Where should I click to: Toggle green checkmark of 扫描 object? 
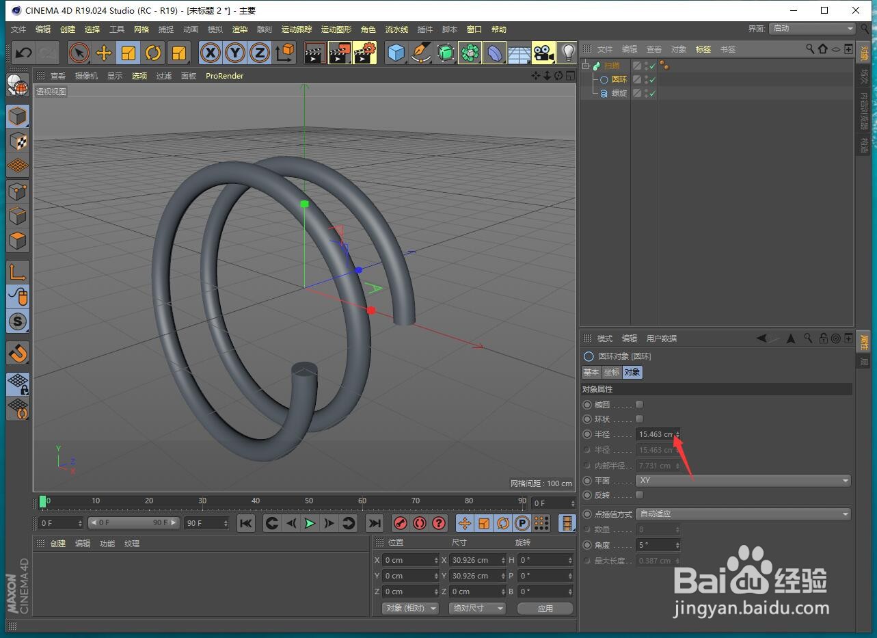652,66
